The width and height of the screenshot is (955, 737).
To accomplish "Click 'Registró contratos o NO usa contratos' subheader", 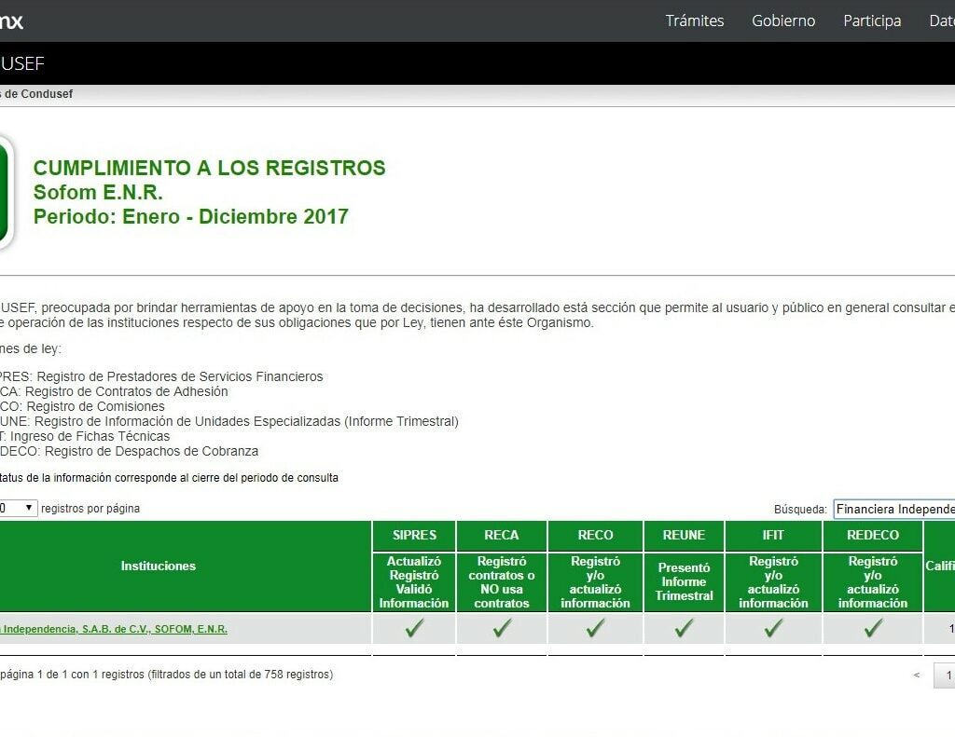I will tap(502, 581).
